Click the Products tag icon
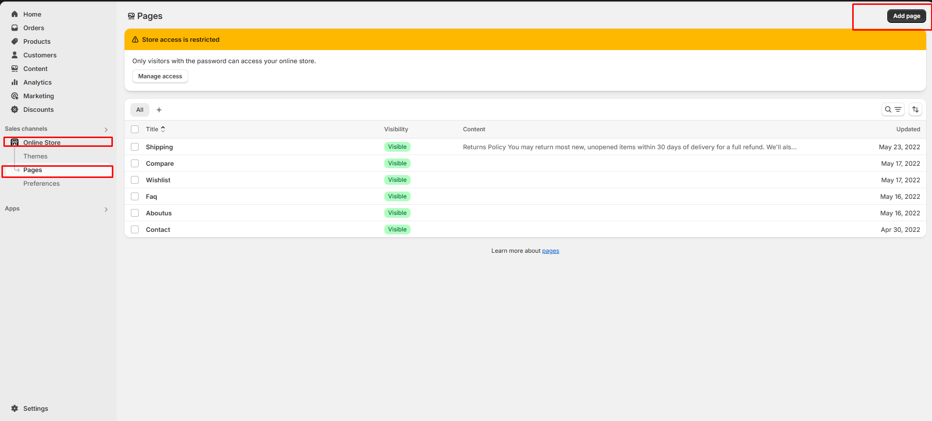The height and width of the screenshot is (421, 932). (x=15, y=41)
